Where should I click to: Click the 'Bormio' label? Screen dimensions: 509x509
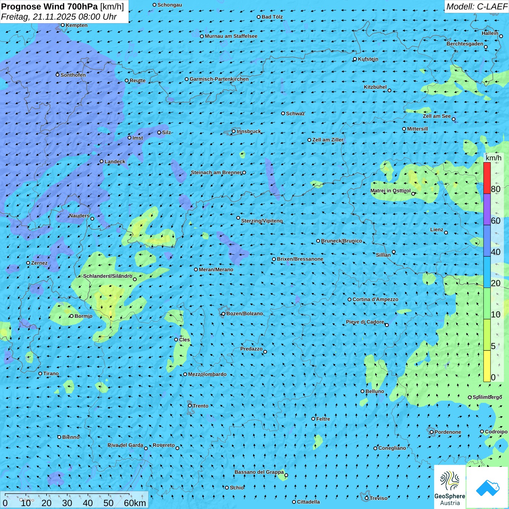pyautogui.click(x=83, y=316)
